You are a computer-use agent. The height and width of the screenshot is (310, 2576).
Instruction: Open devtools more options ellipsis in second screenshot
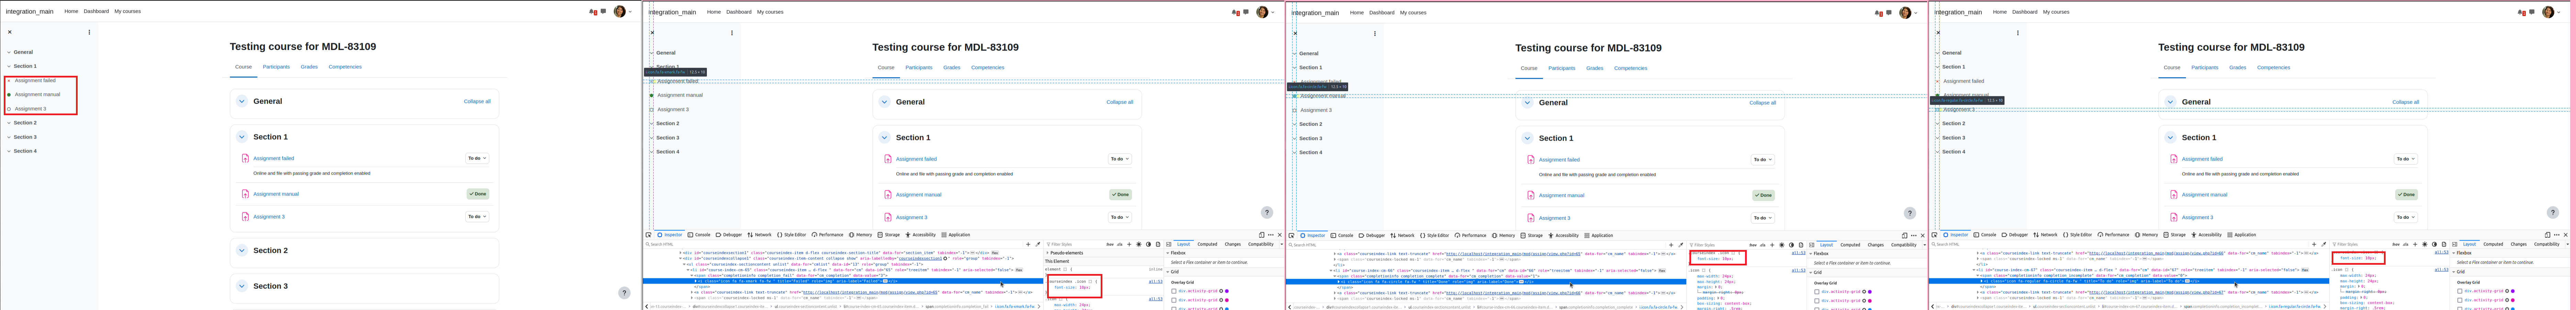(x=1271, y=235)
